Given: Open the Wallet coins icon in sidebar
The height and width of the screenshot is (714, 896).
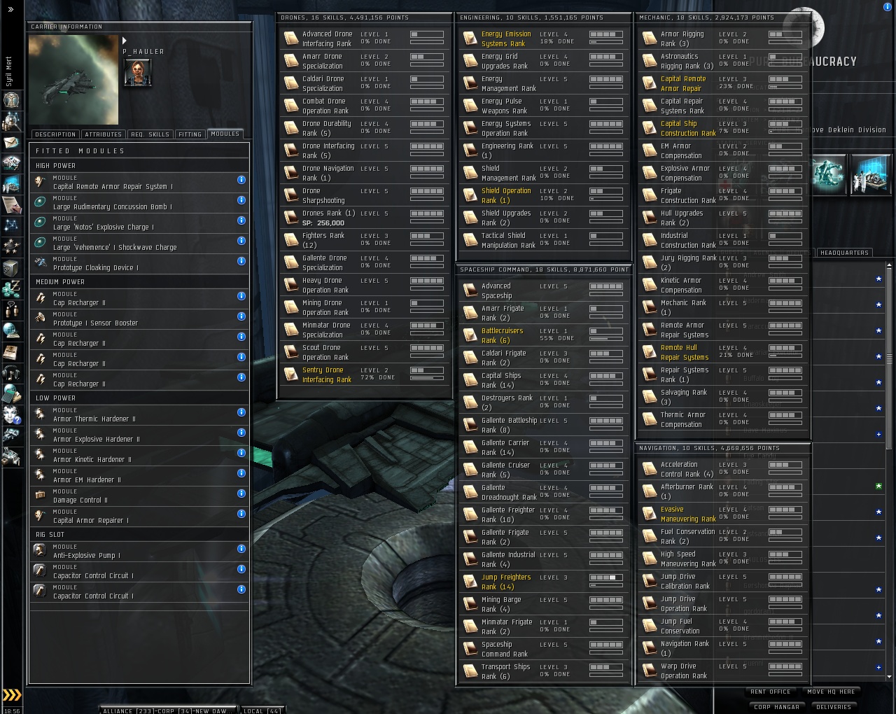Looking at the screenshot, I should (11, 288).
